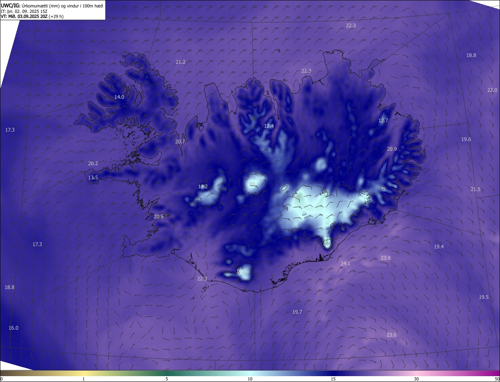500x382 pixels.
Task: Click the 5 label on the color scale
Action: point(167,379)
